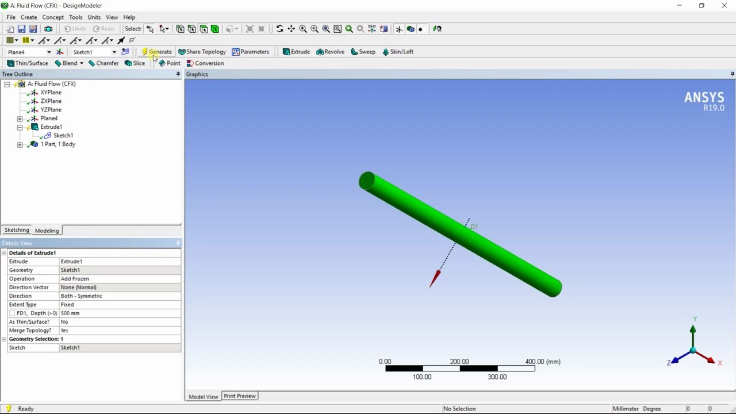Switch to the Sketching tab

click(16, 230)
